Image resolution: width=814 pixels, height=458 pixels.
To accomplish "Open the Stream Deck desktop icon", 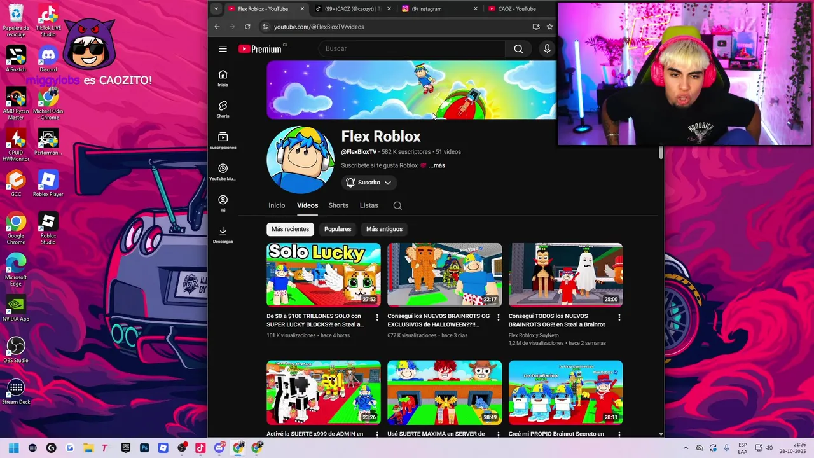I will click(16, 392).
